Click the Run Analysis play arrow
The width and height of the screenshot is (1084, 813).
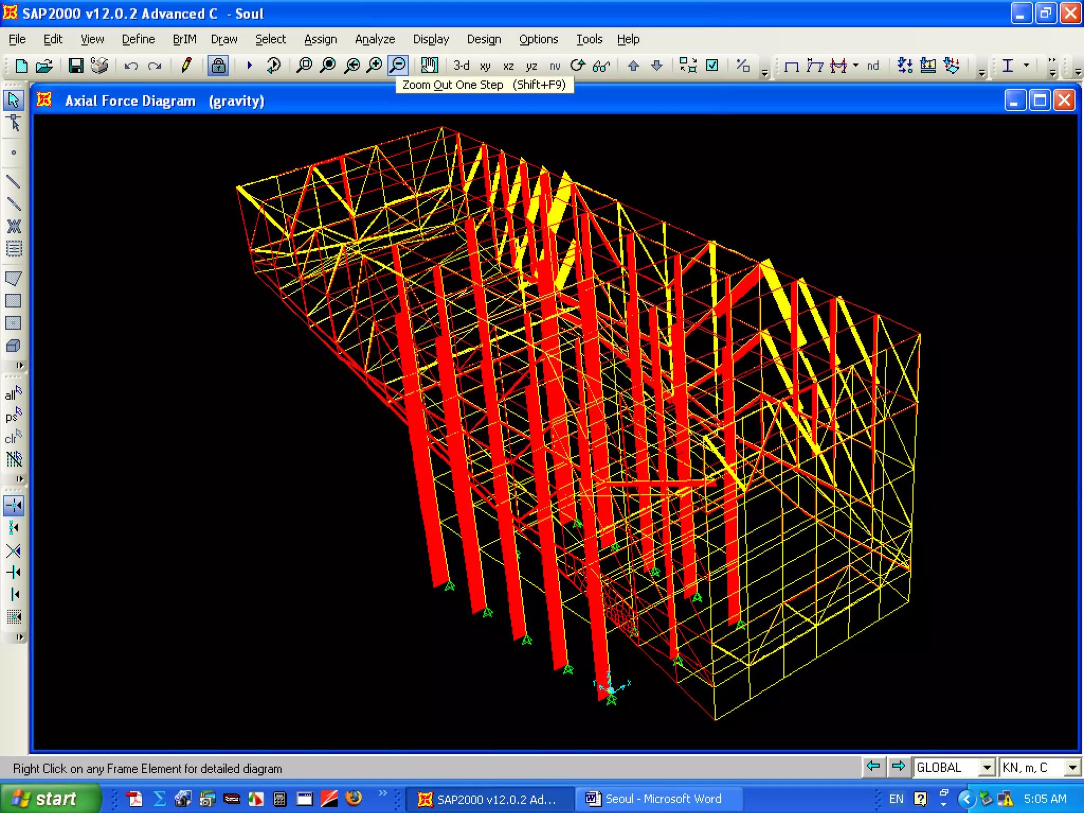[x=249, y=66]
